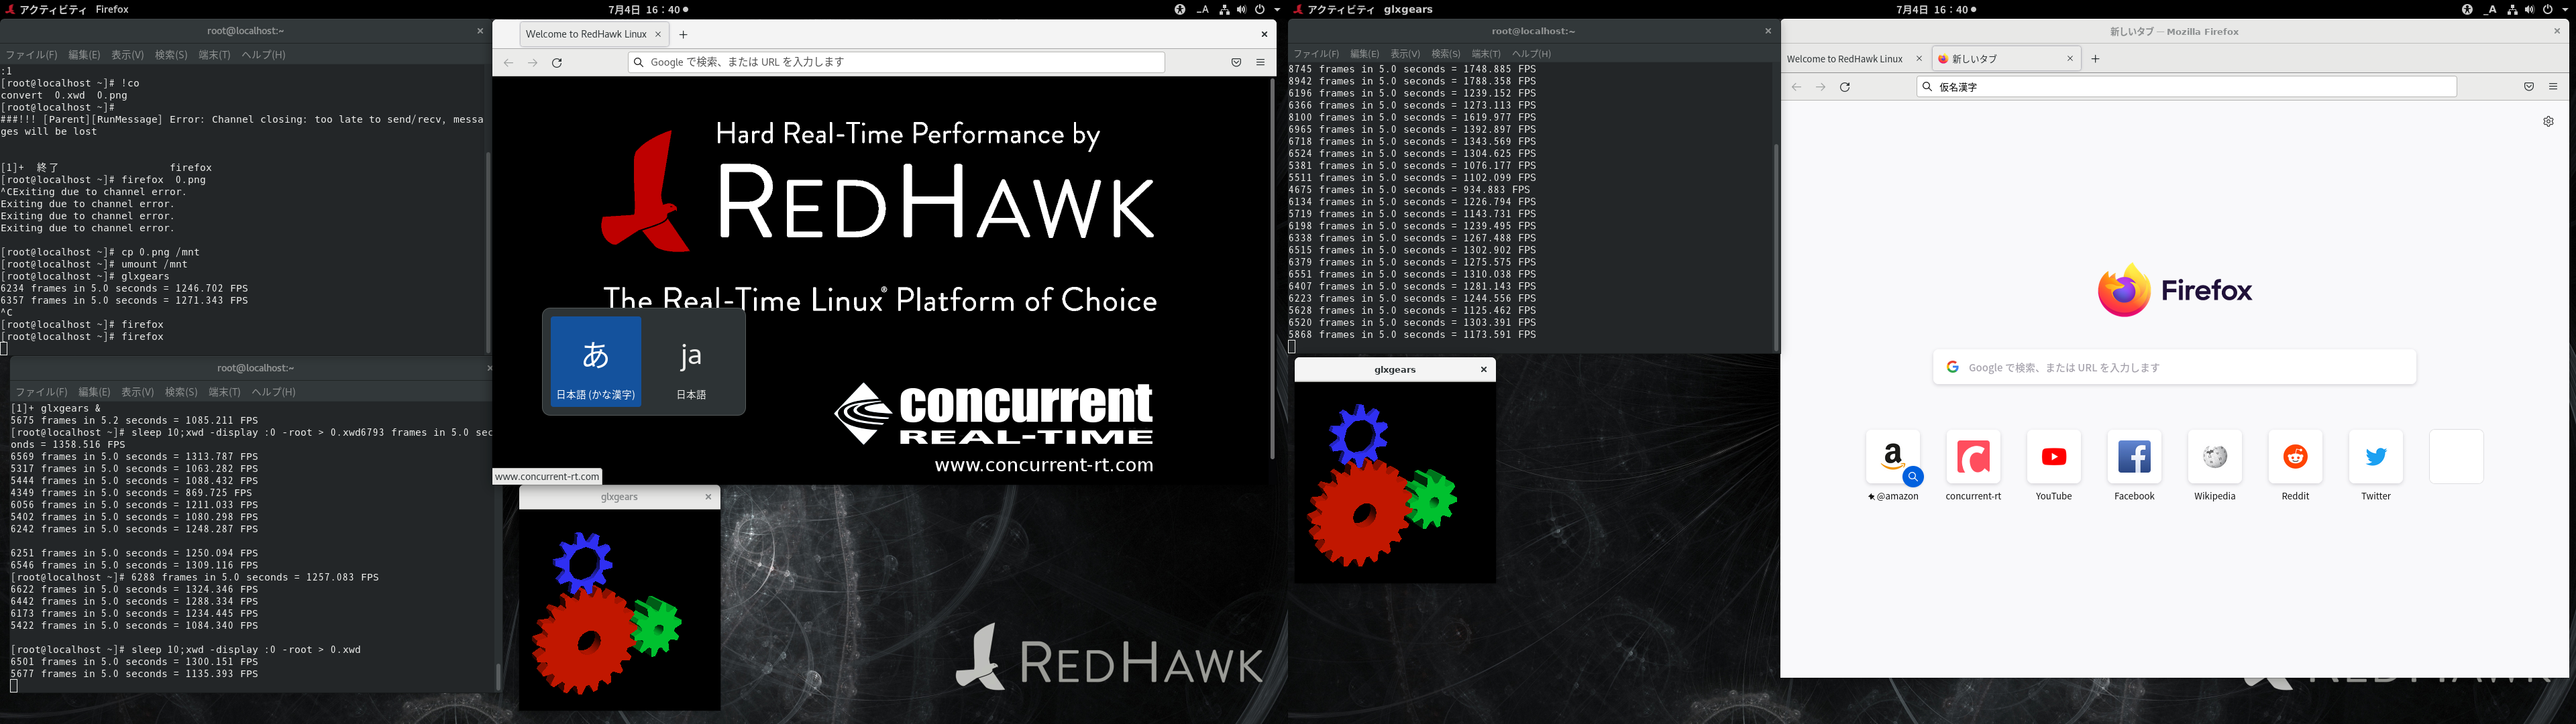This screenshot has width=2576, height=724.
Task: Expand system menu arrow in glxgears-labeled top bar
Action: (x=2564, y=9)
